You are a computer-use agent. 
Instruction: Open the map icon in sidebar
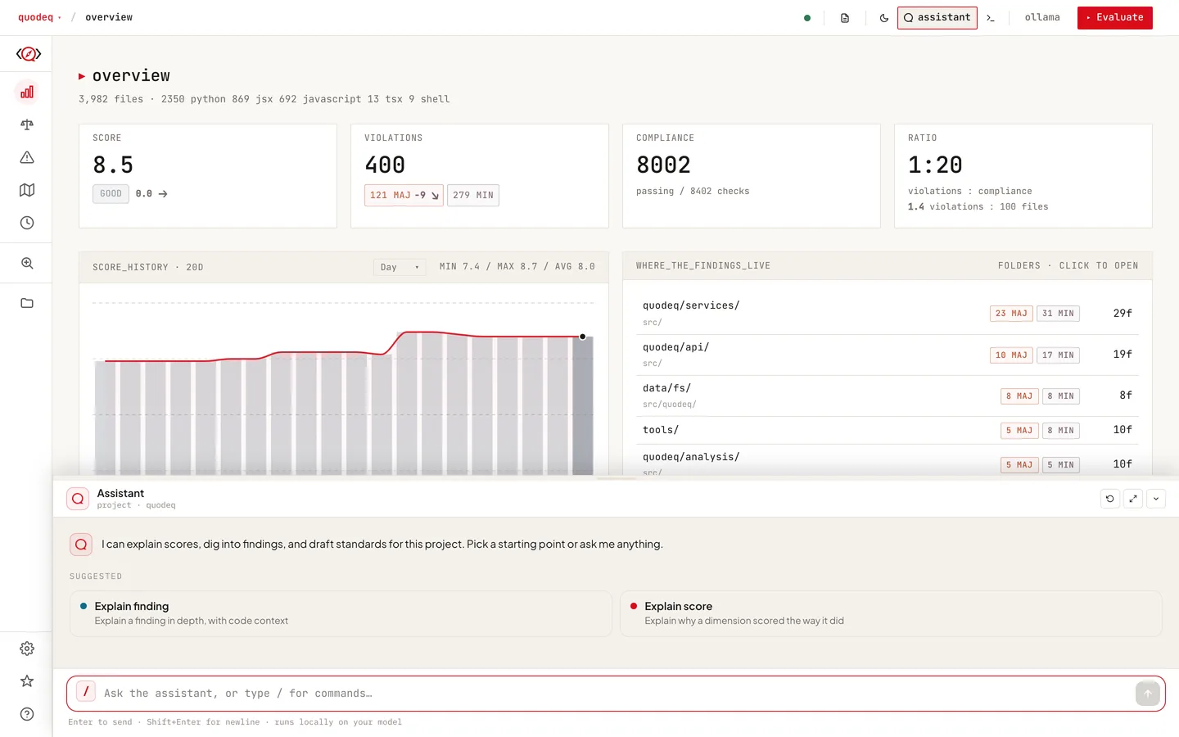[27, 190]
